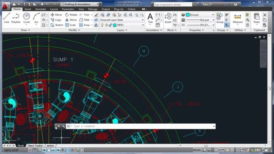Click the keyword search box in title bar

point(173,5)
